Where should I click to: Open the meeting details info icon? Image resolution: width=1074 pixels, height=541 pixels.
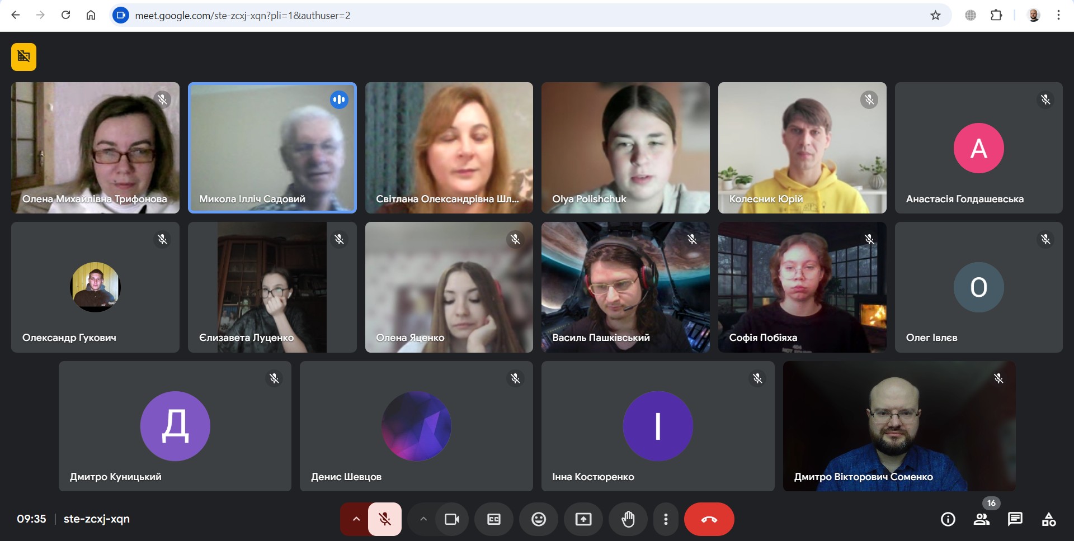pos(948,519)
